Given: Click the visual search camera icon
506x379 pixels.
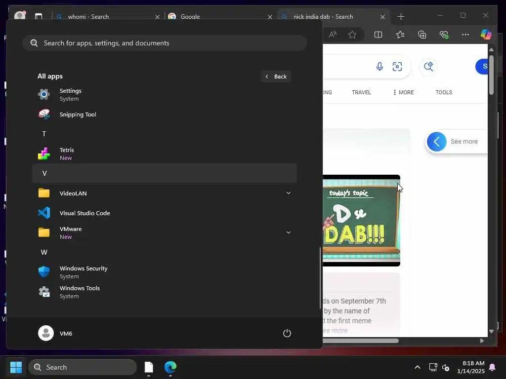Looking at the screenshot, I should click(x=397, y=67).
